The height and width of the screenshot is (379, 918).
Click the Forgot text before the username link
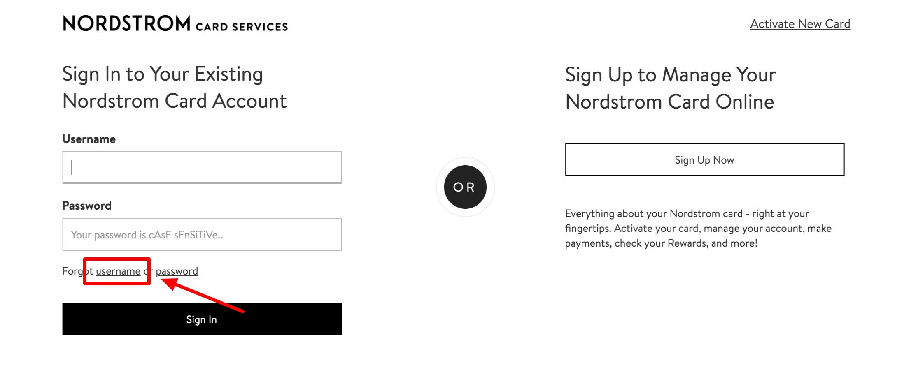pyautogui.click(x=78, y=271)
